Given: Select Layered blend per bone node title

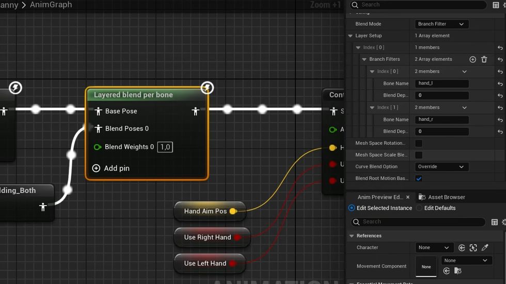Looking at the screenshot, I should [133, 95].
